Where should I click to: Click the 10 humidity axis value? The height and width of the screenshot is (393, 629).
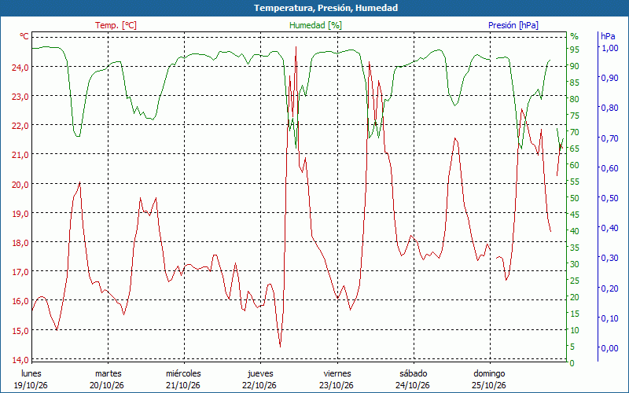tap(575, 330)
